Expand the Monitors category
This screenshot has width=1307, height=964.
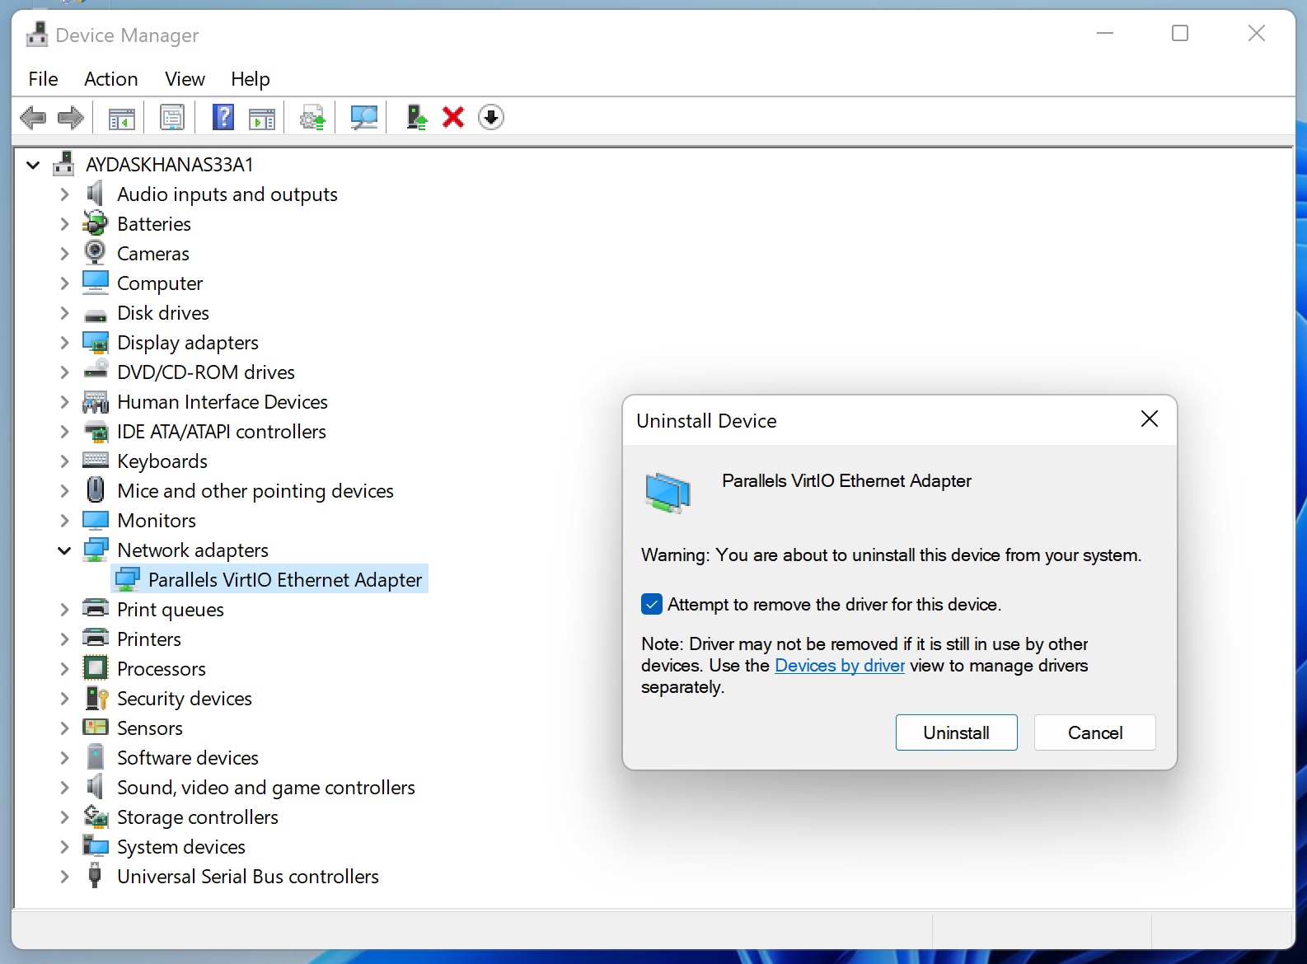pyautogui.click(x=64, y=521)
